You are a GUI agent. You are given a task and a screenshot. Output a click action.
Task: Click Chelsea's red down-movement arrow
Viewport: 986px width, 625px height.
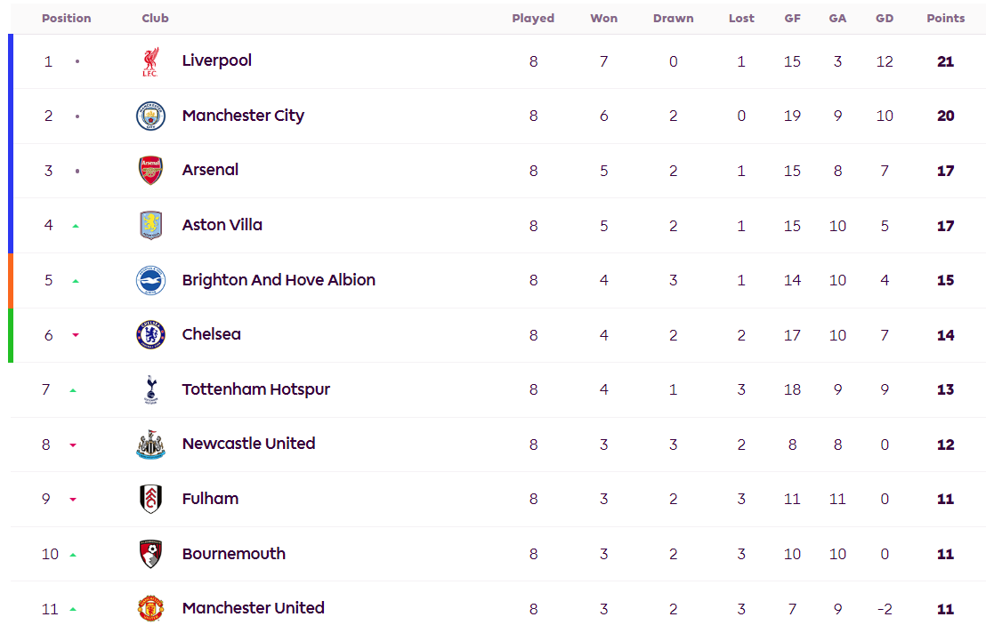[x=76, y=335]
